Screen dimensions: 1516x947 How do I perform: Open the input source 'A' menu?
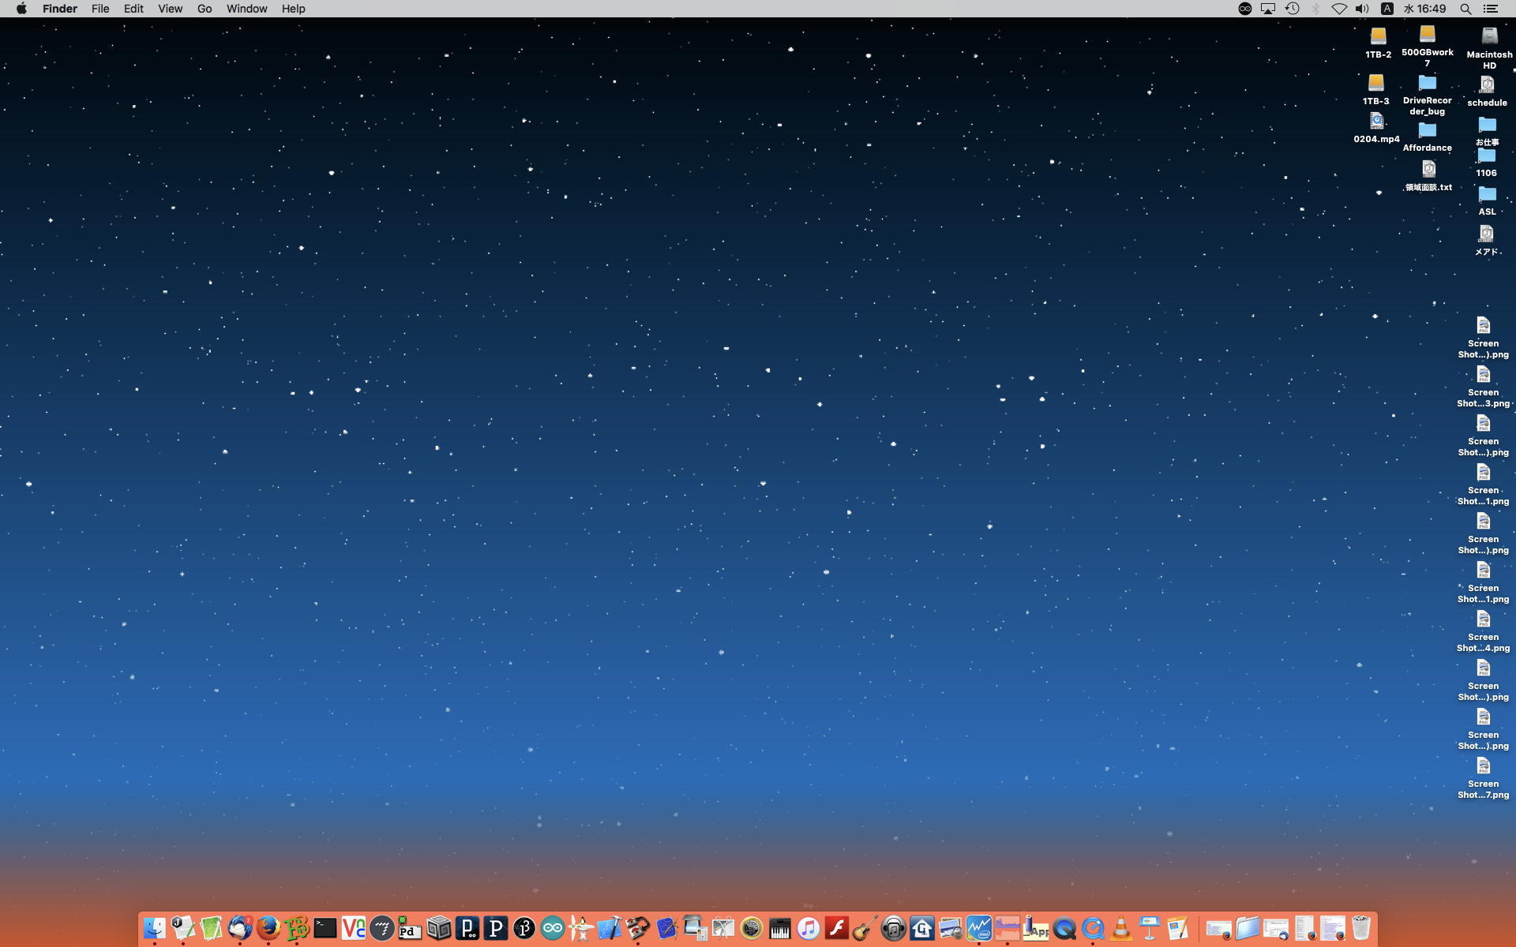coord(1387,9)
